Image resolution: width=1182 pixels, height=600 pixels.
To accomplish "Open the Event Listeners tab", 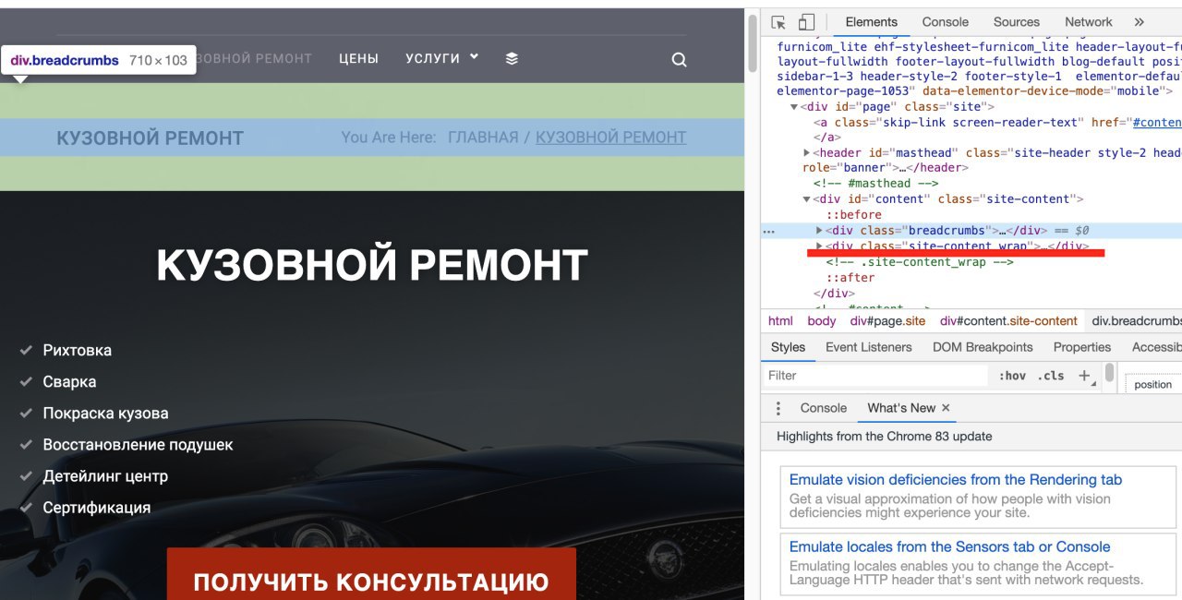I will point(869,347).
